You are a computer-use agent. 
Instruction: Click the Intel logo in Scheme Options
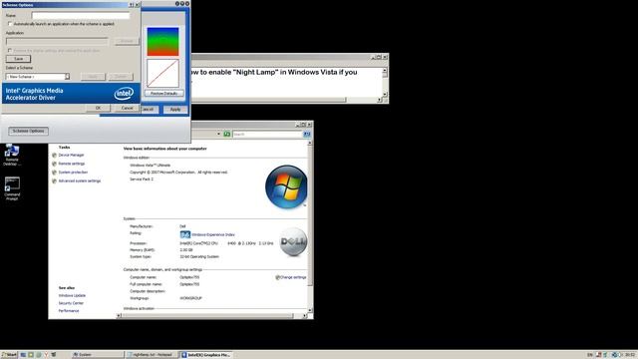[x=124, y=94]
